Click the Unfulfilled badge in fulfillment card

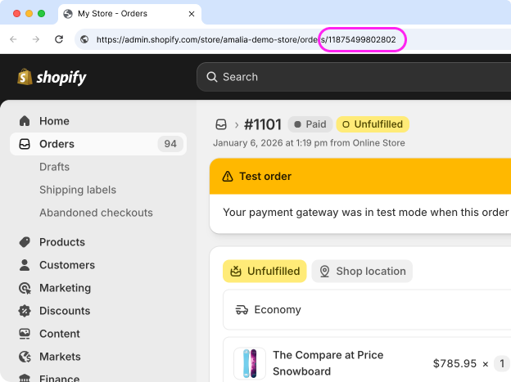coord(265,271)
